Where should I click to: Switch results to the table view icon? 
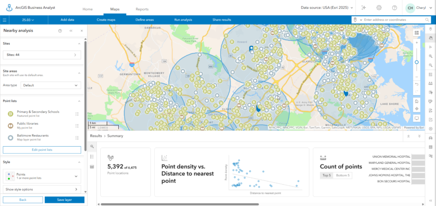92,167
